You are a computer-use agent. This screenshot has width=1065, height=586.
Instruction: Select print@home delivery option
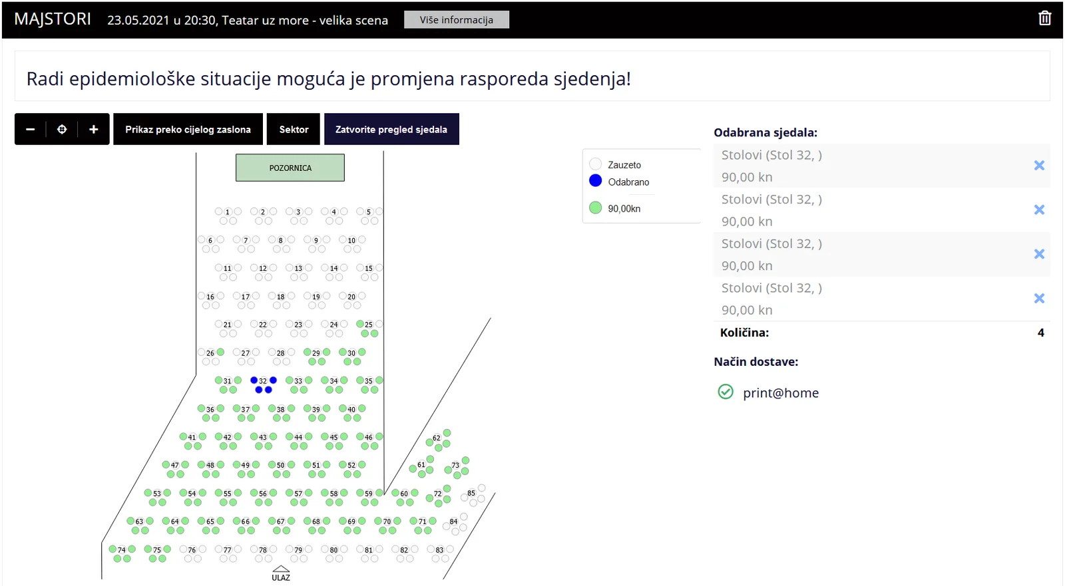726,392
